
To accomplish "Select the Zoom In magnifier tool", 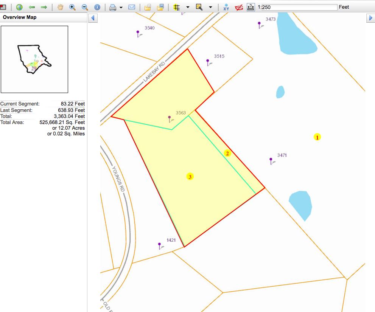I will (x=72, y=7).
